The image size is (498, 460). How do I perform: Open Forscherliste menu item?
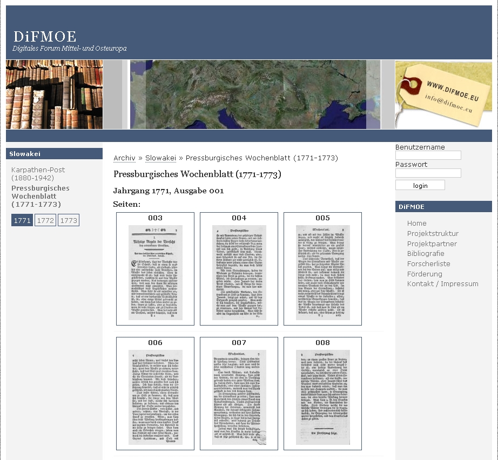coord(428,263)
